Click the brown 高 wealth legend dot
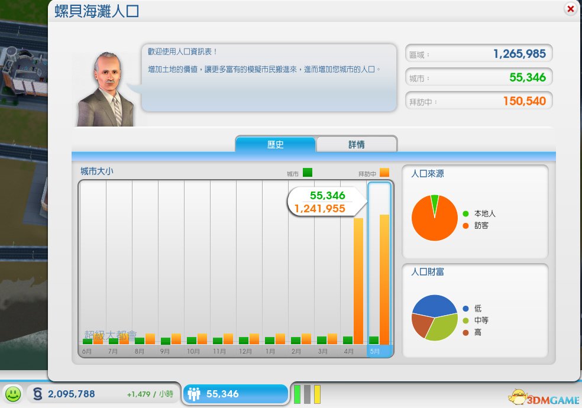This screenshot has width=582, height=408. [x=466, y=333]
